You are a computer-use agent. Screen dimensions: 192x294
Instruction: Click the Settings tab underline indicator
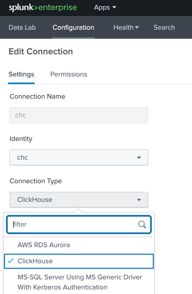tap(21, 82)
